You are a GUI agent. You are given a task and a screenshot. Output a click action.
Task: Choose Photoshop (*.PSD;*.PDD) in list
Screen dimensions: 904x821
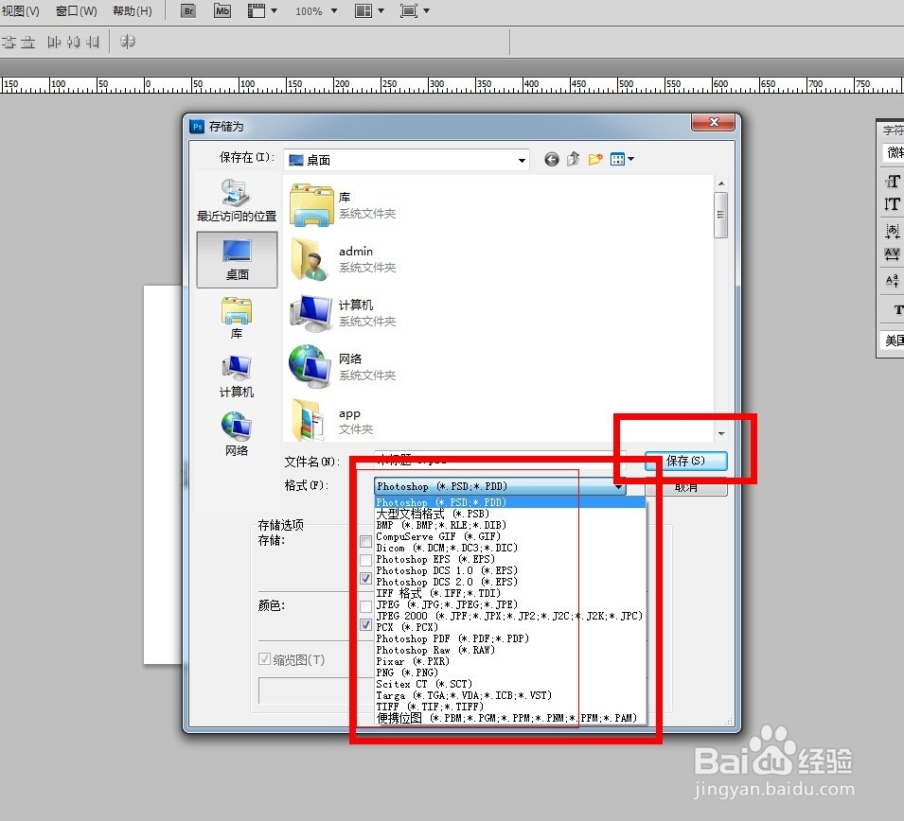point(509,502)
